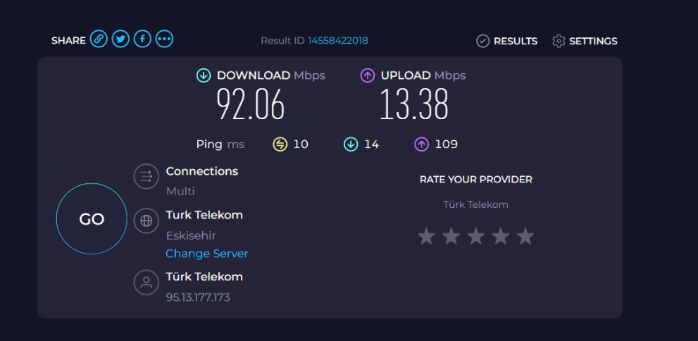The image size is (698, 341).
Task: Open Result ID 14558422018 link
Action: tap(338, 40)
